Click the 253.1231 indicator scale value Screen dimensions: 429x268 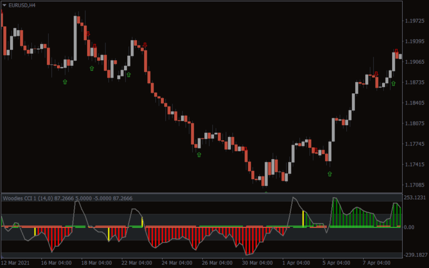click(415, 198)
